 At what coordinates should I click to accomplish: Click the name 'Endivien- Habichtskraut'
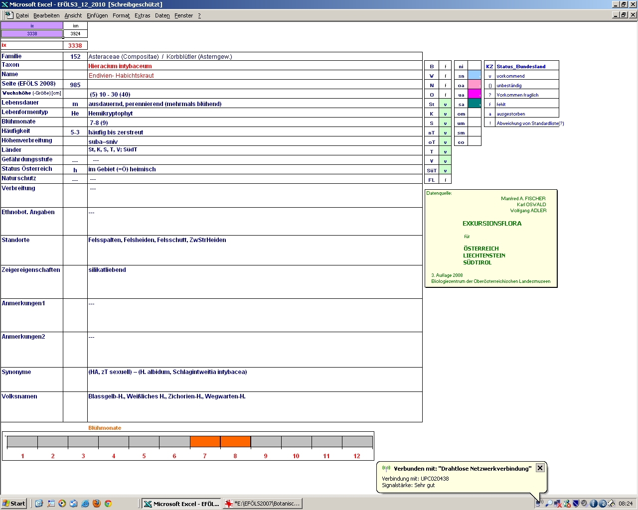121,75
